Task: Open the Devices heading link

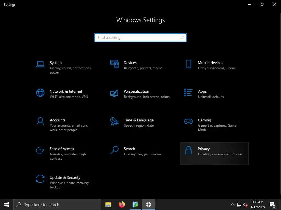Action: [x=130, y=63]
